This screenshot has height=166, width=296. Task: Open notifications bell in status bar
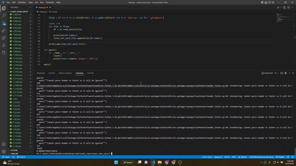click(293, 157)
